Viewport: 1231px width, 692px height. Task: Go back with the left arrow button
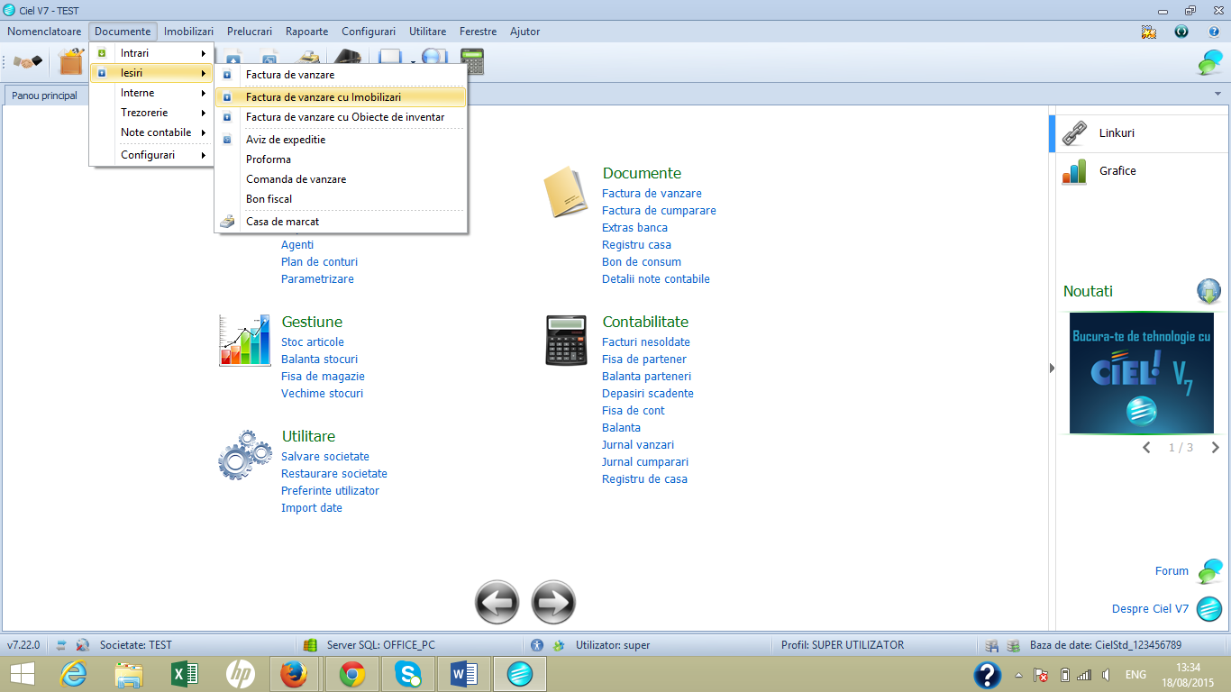coord(497,602)
